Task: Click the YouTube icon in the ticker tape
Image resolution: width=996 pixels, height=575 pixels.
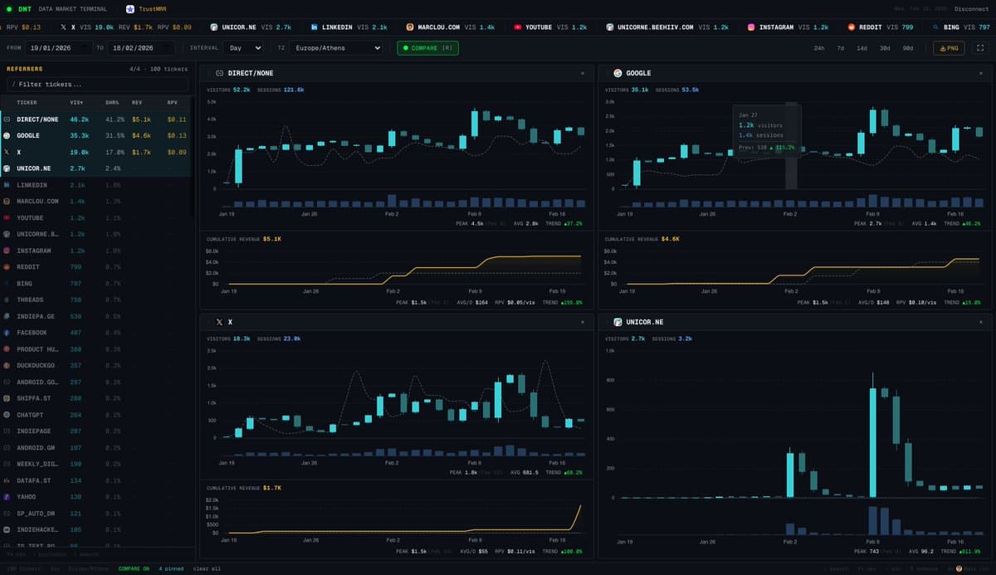Action: point(518,27)
